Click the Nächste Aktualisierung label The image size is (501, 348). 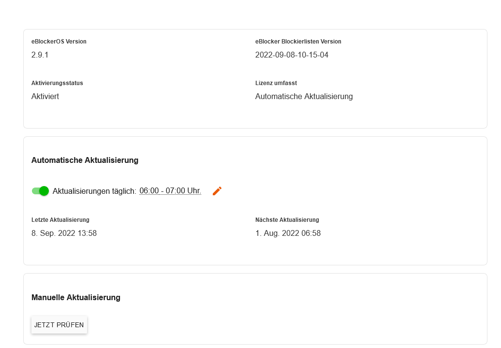pos(287,219)
